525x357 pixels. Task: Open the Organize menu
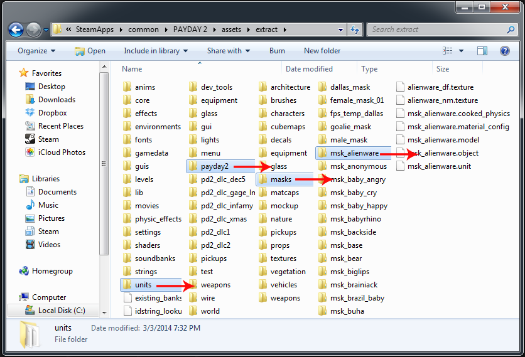36,51
